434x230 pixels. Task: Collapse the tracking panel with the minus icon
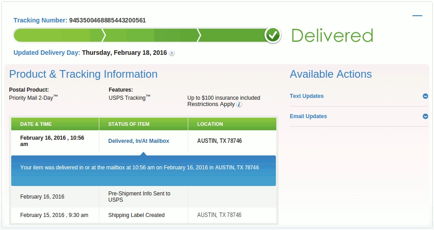[417, 16]
